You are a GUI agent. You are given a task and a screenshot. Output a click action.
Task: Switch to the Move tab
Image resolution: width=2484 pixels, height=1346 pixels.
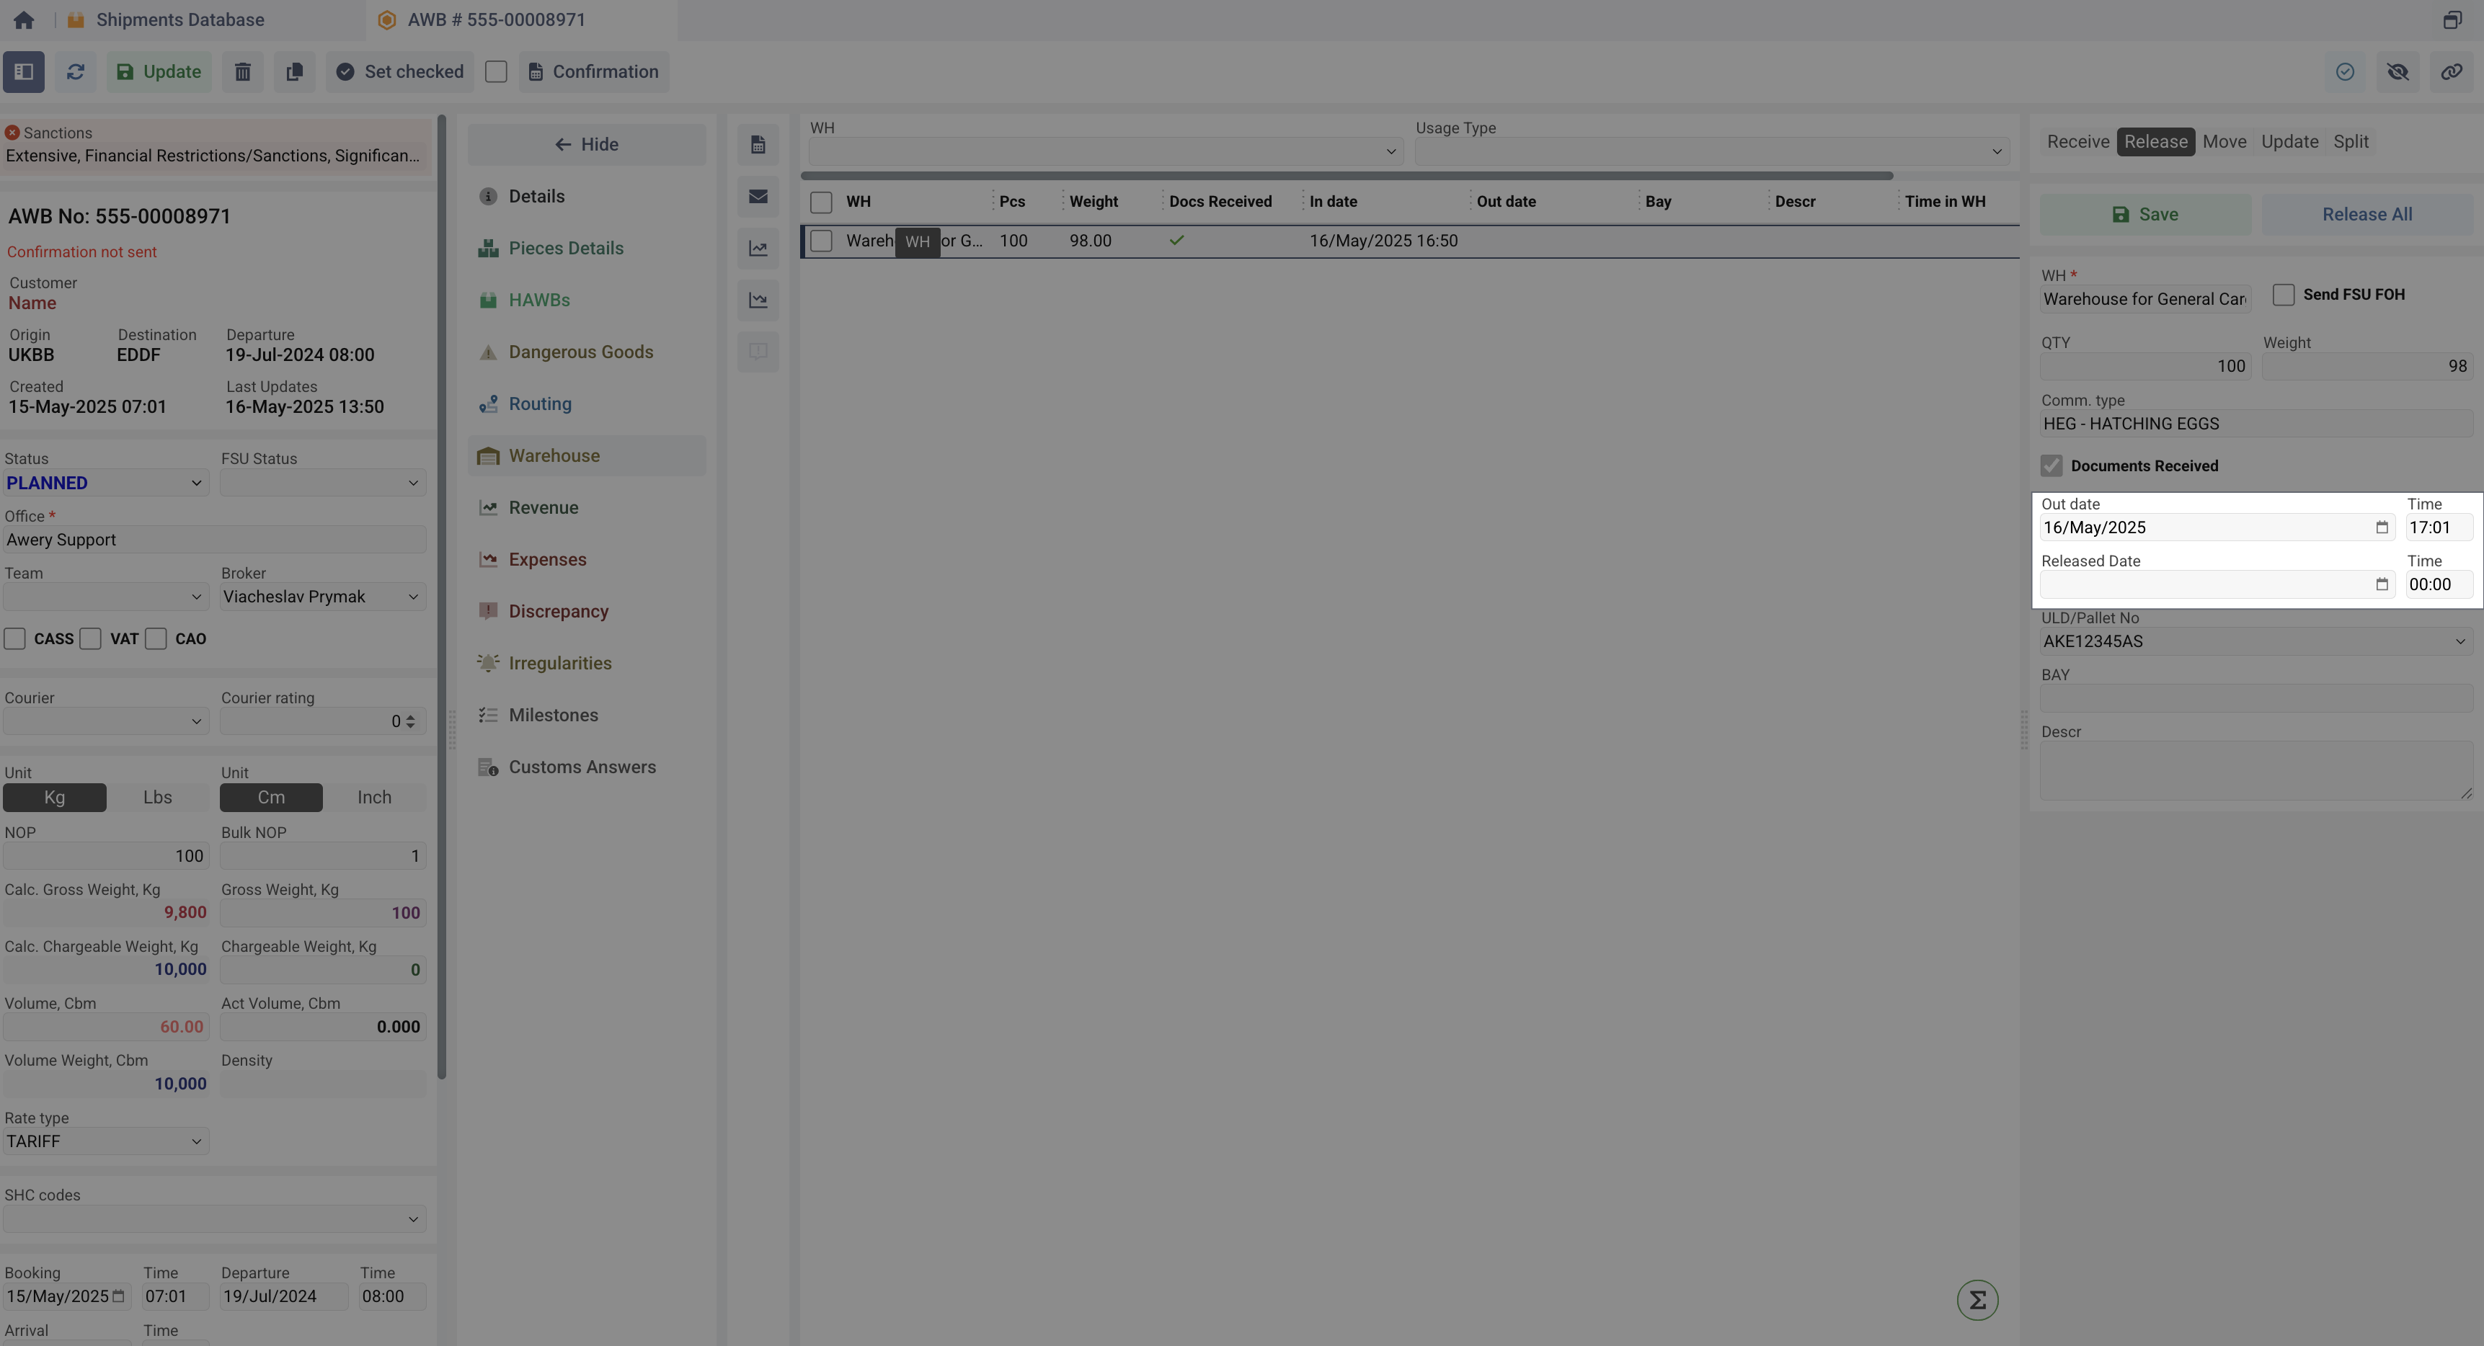pos(2224,142)
